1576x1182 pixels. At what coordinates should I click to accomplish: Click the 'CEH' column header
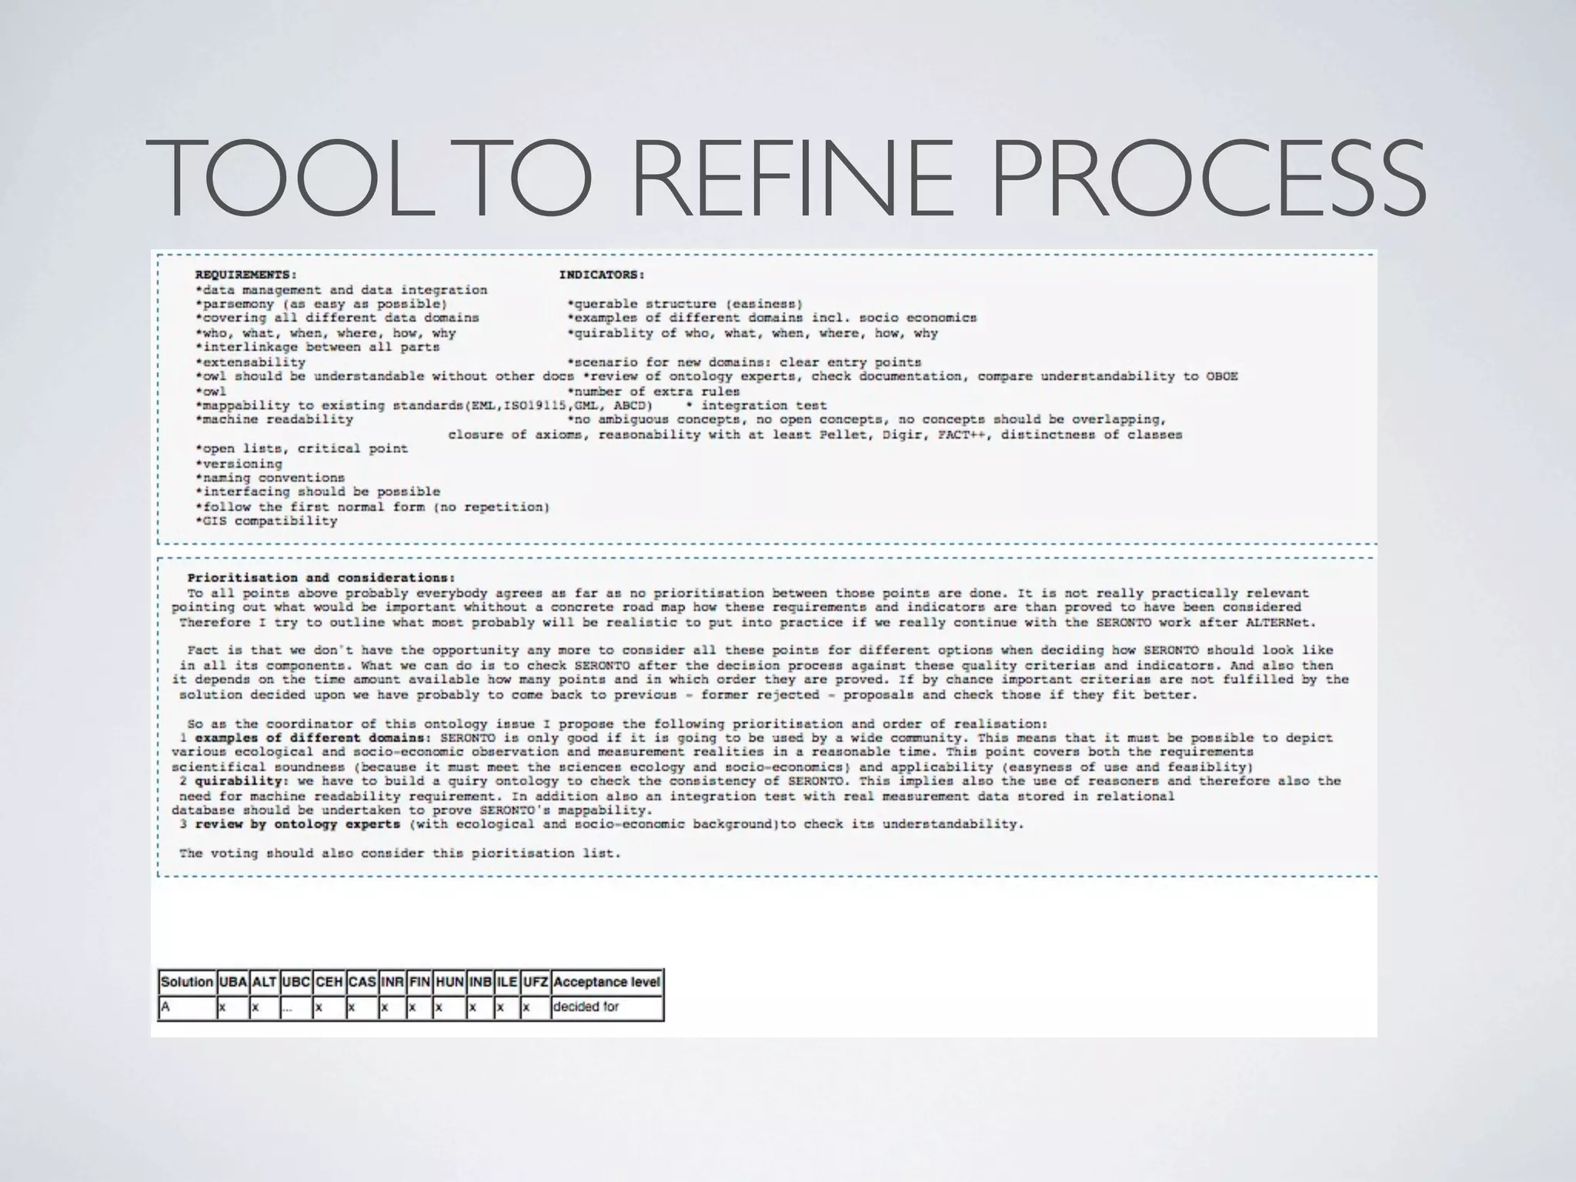[x=329, y=982]
